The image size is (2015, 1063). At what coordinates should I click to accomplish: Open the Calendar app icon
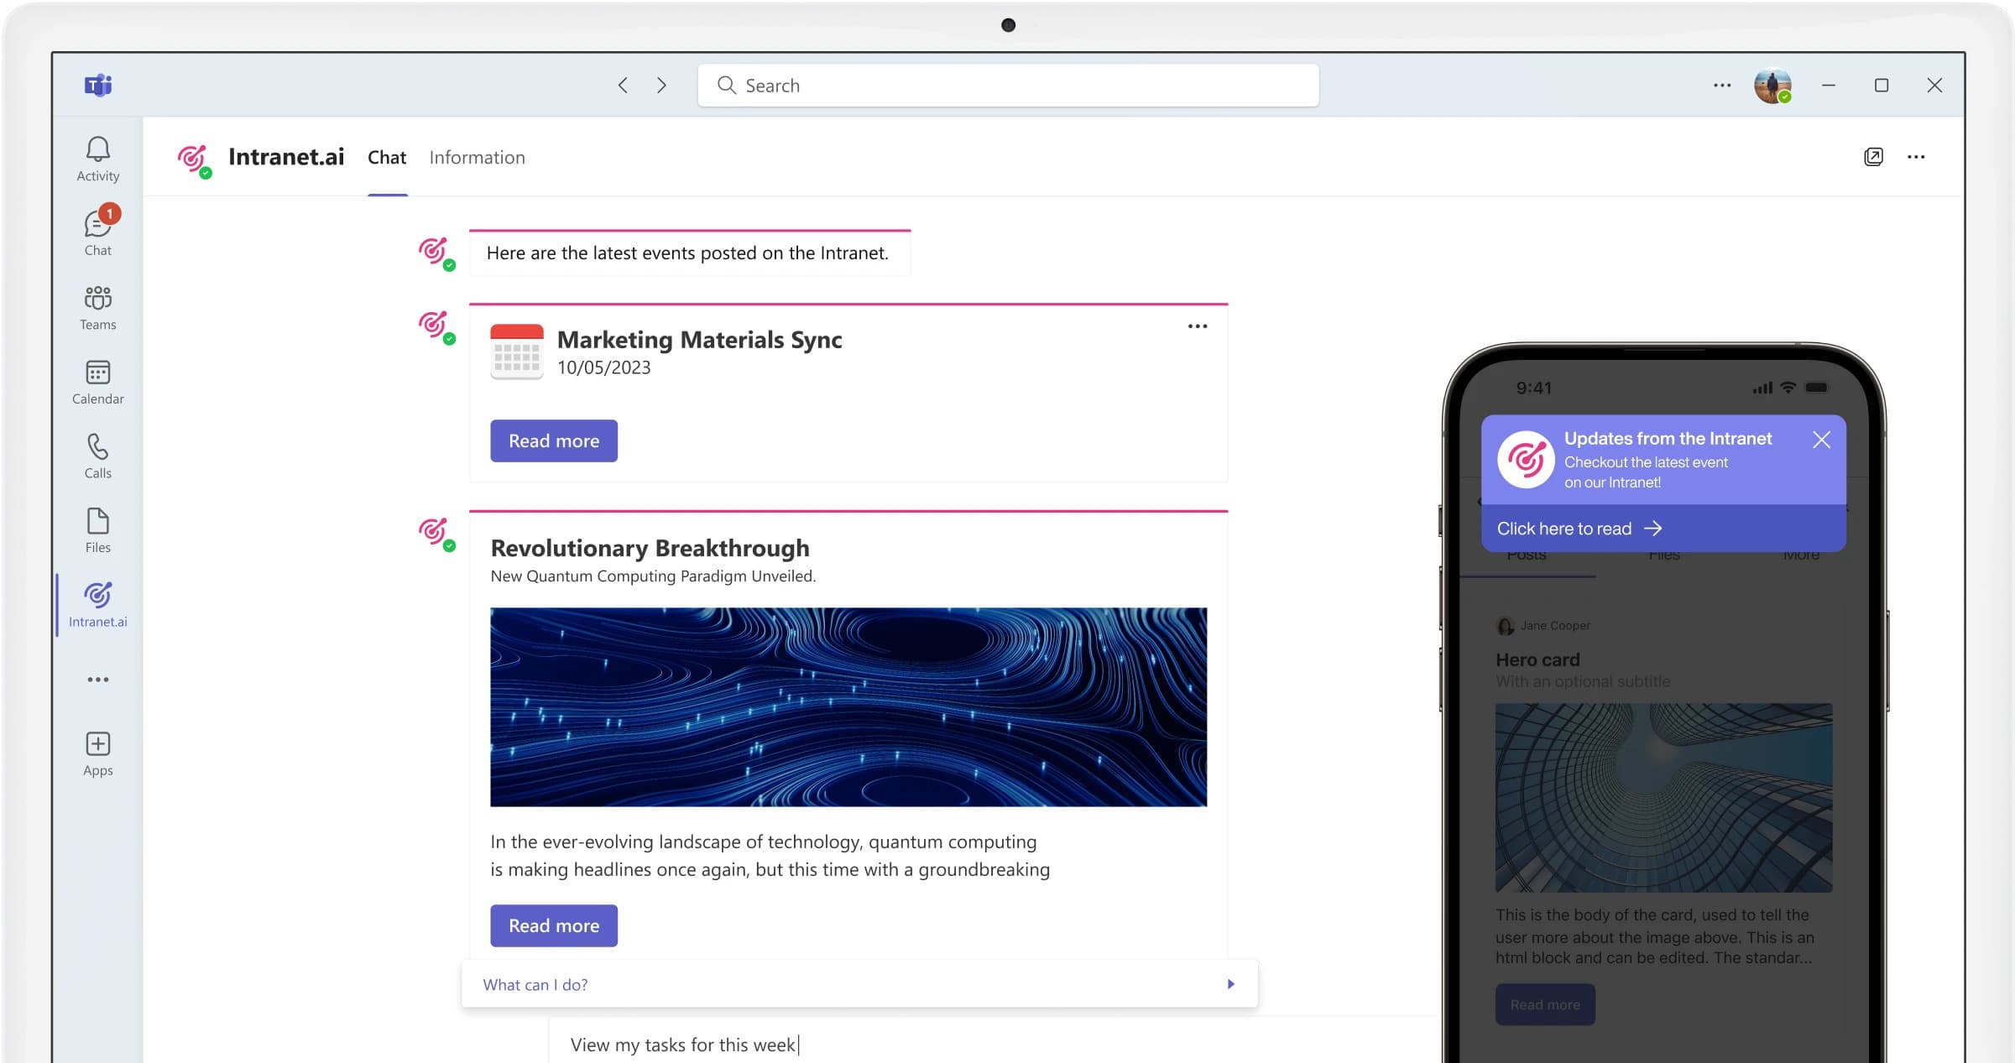[97, 382]
